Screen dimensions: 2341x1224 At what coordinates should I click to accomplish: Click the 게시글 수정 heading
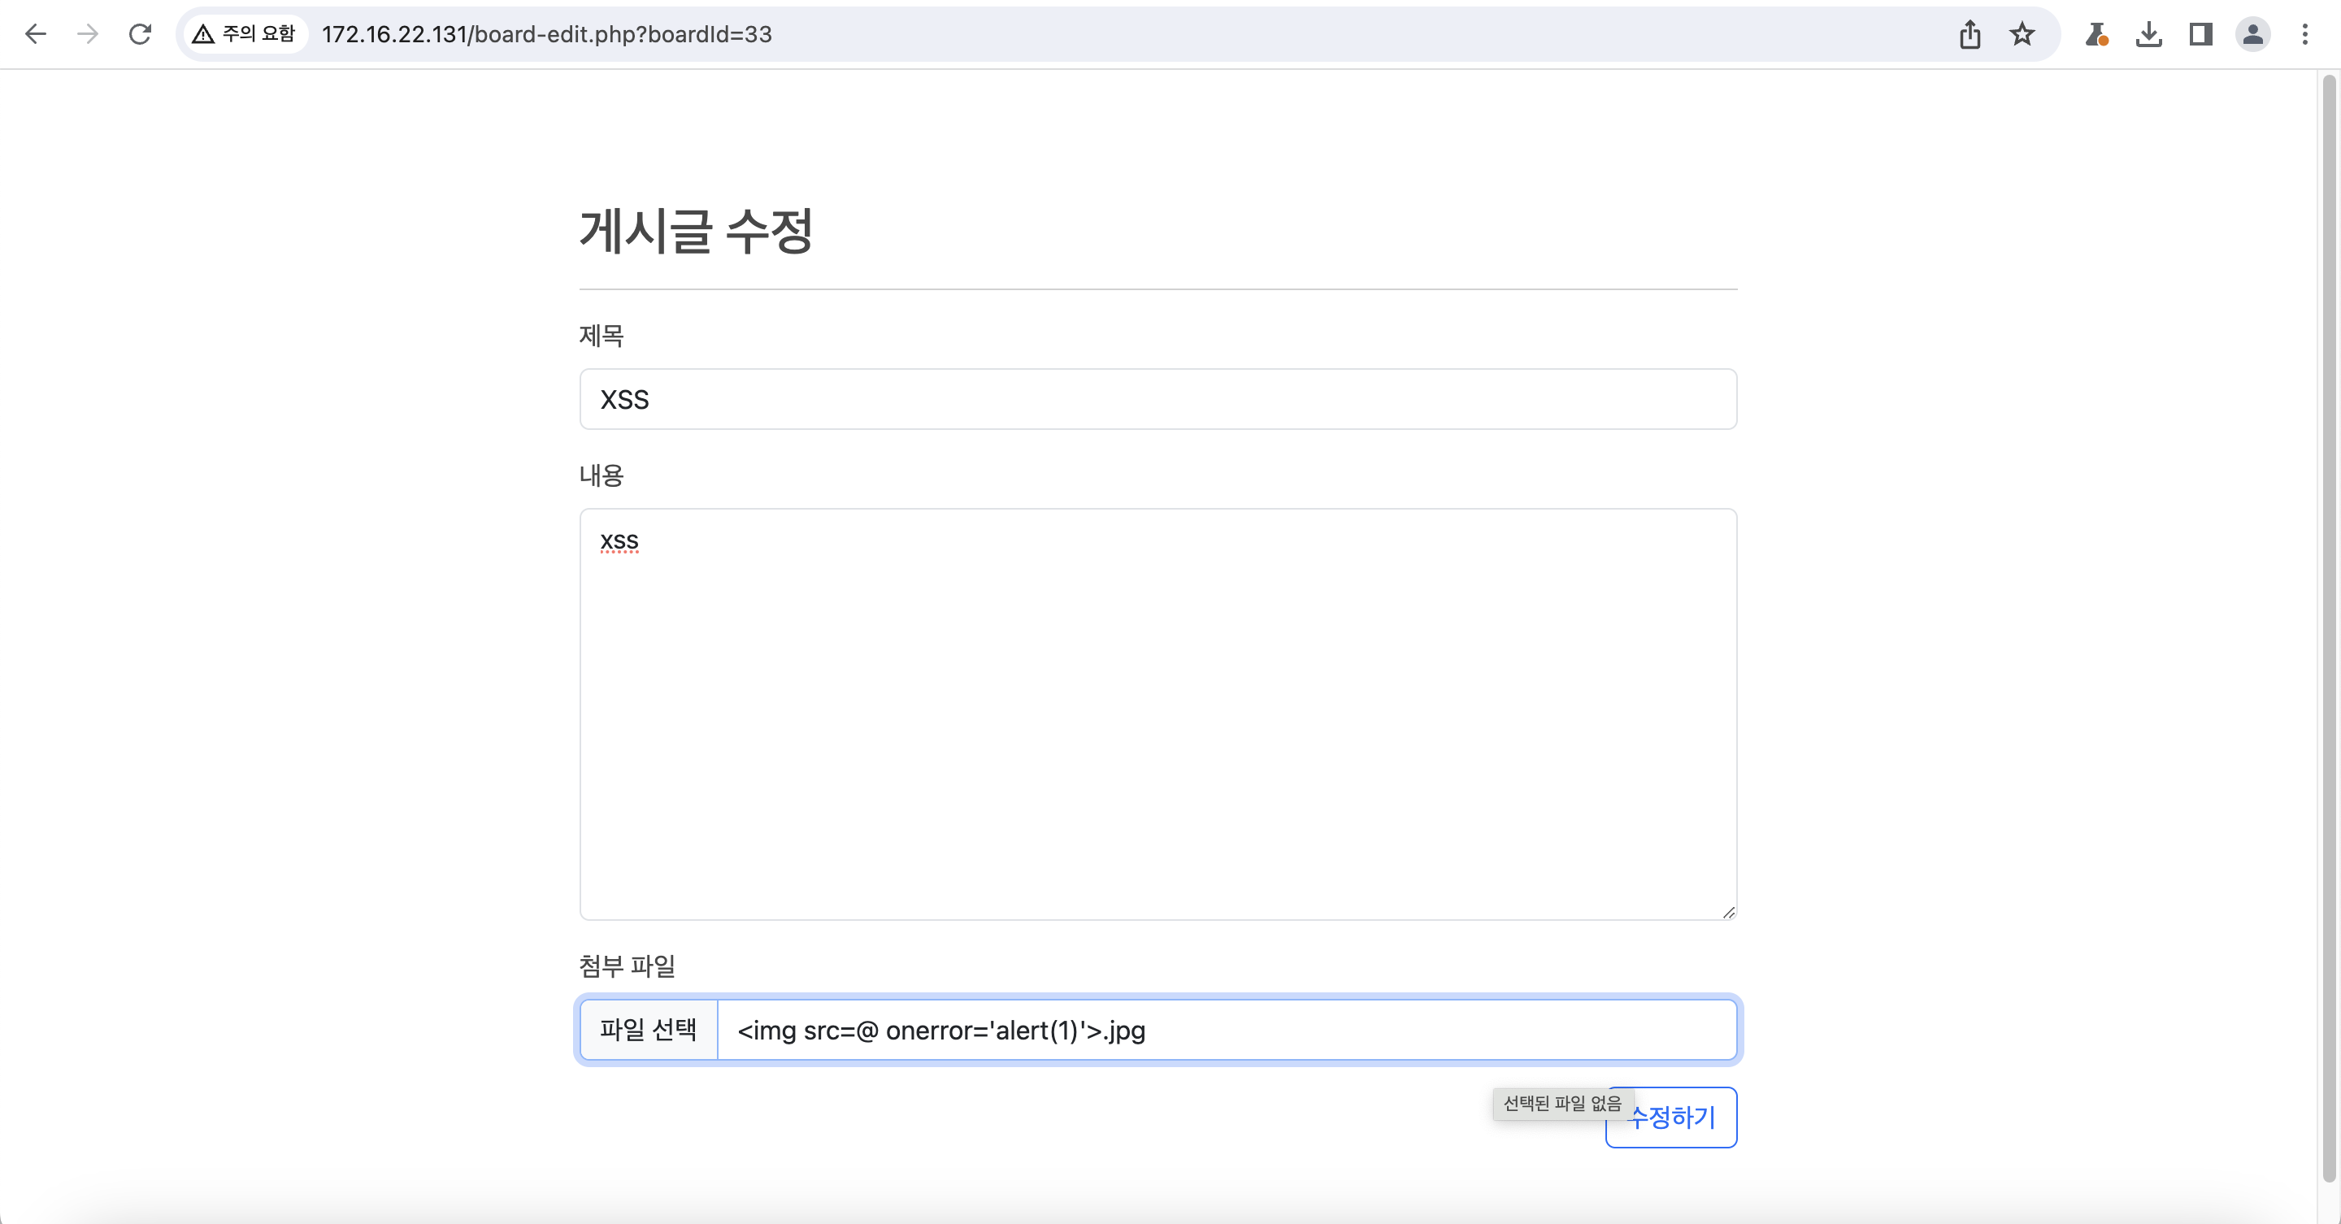tap(696, 231)
